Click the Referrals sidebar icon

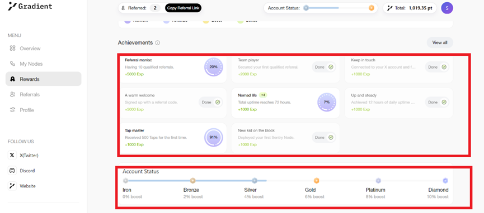point(12,94)
